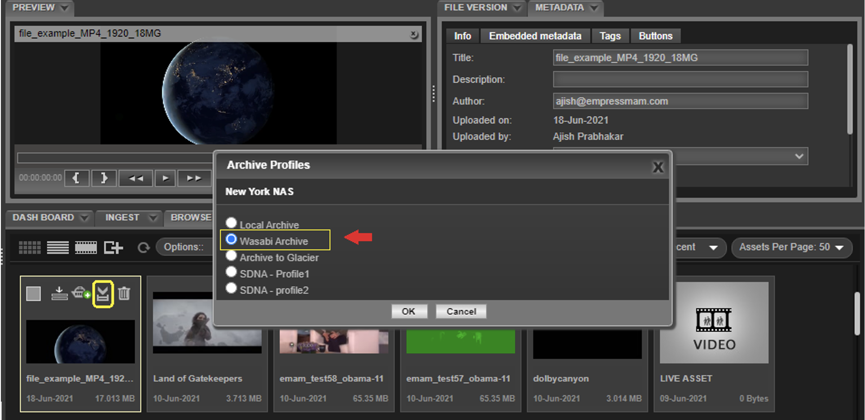865x420 pixels.
Task: Switch to grid thumbnail view icon
Action: [30, 247]
